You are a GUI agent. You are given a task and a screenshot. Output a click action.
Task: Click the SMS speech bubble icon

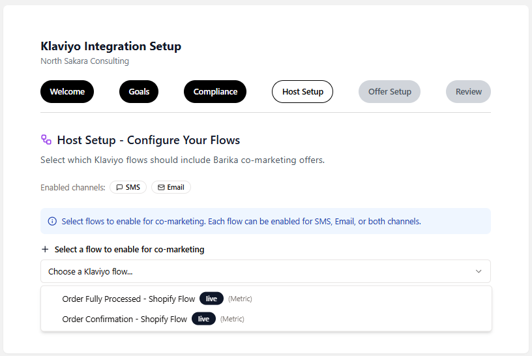point(119,187)
